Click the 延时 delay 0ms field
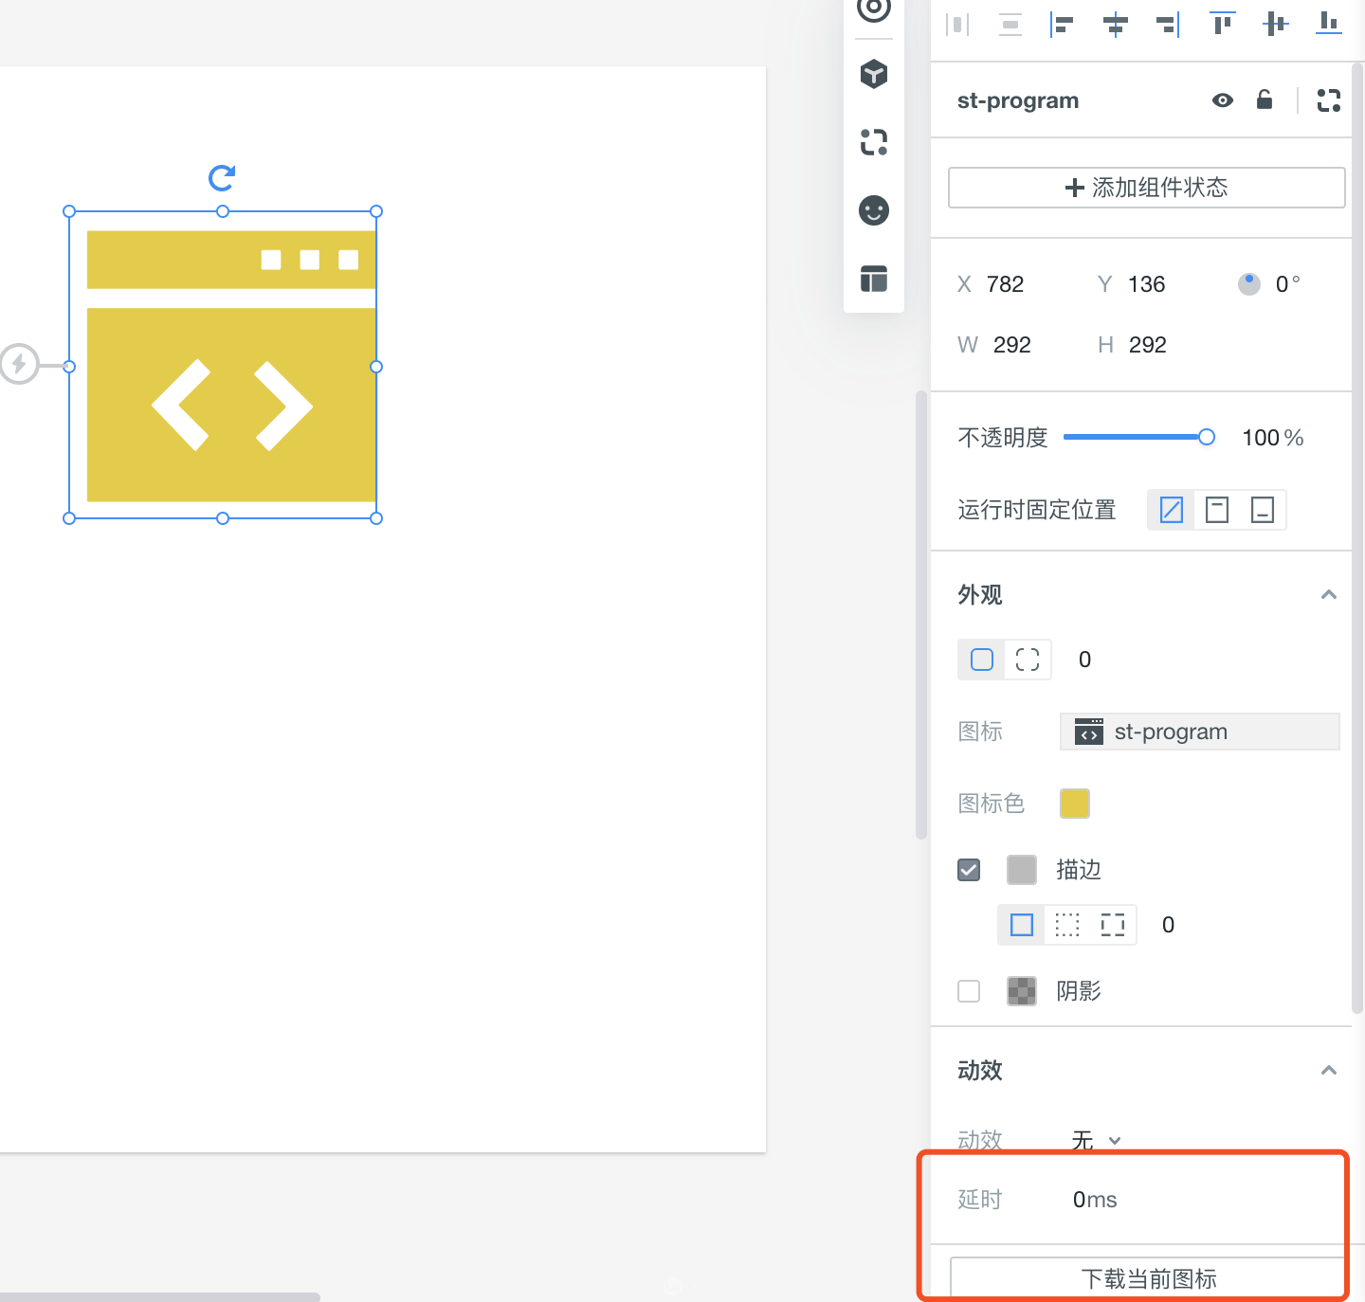This screenshot has width=1365, height=1302. (1095, 1200)
